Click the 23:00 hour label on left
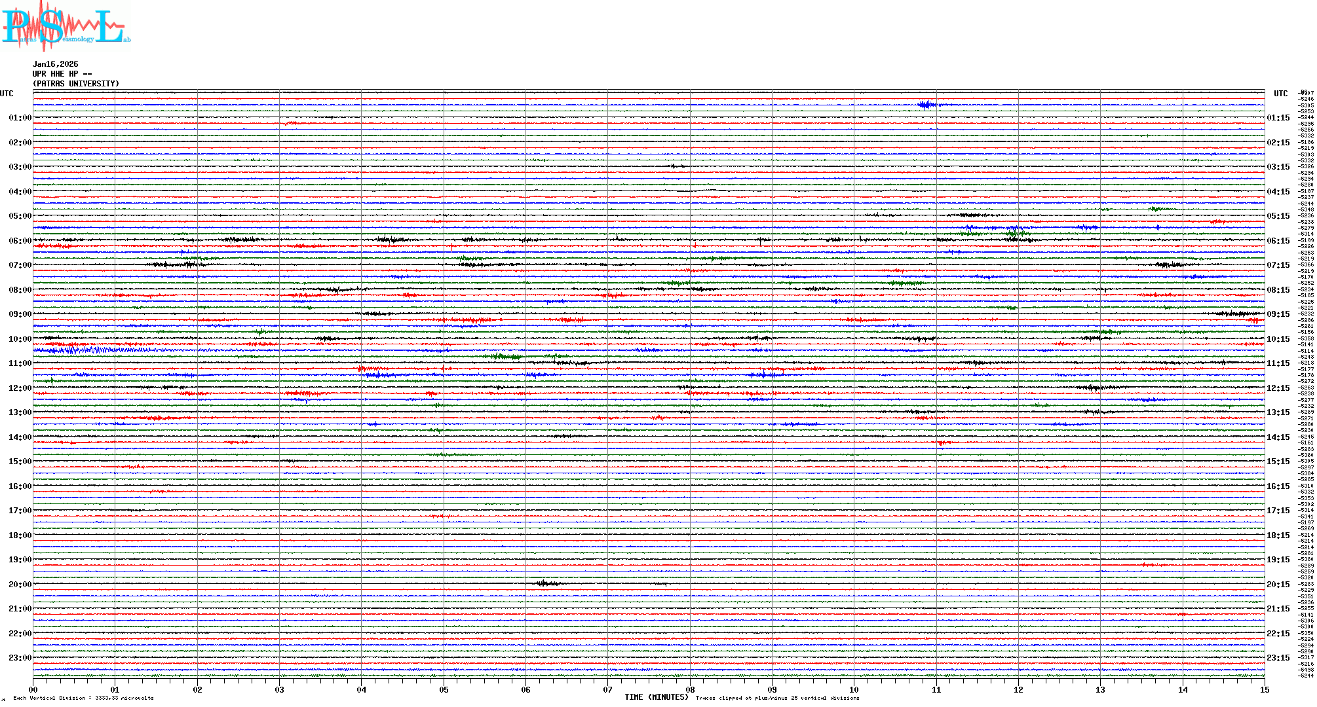 [20, 658]
